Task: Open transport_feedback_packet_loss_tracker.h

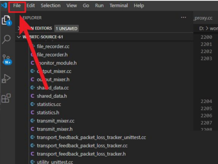Action: click(x=81, y=154)
